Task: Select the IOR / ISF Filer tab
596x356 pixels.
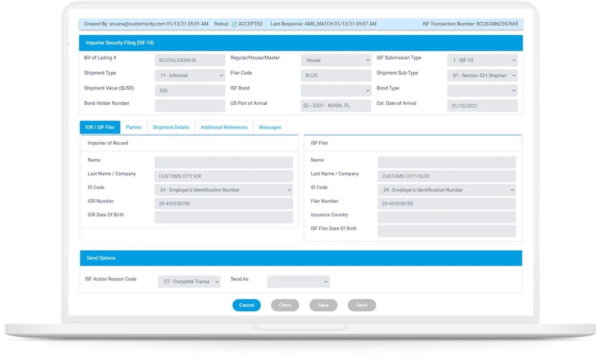Action: (x=100, y=127)
